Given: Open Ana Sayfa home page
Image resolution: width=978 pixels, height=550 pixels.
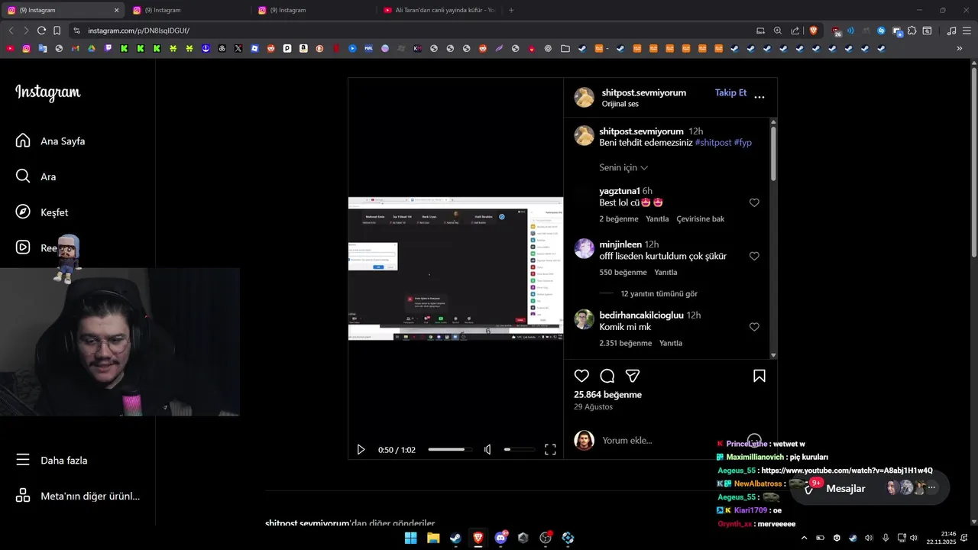Looking at the screenshot, I should pos(50,141).
